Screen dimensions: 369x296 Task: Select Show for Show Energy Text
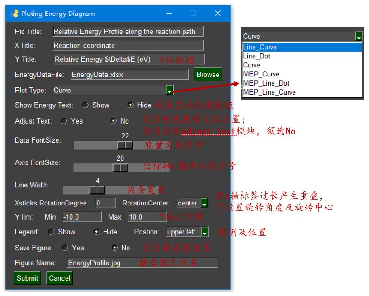pos(85,105)
